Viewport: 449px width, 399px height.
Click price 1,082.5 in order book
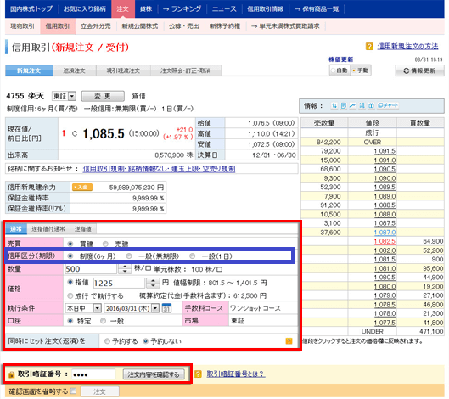pyautogui.click(x=384, y=241)
